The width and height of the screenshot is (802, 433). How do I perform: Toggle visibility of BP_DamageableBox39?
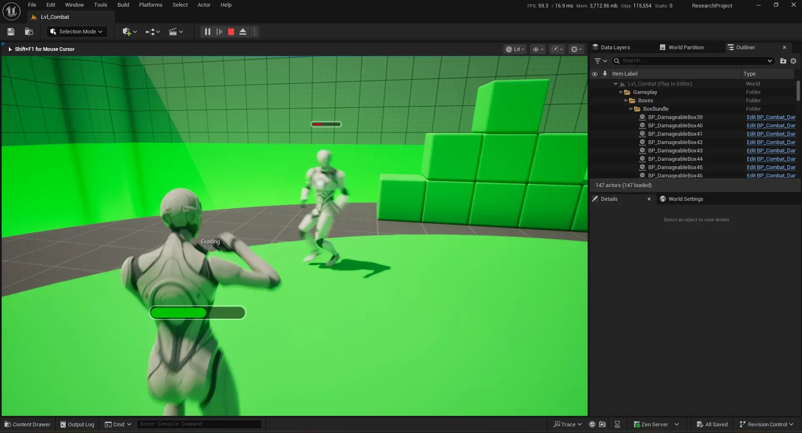point(595,117)
